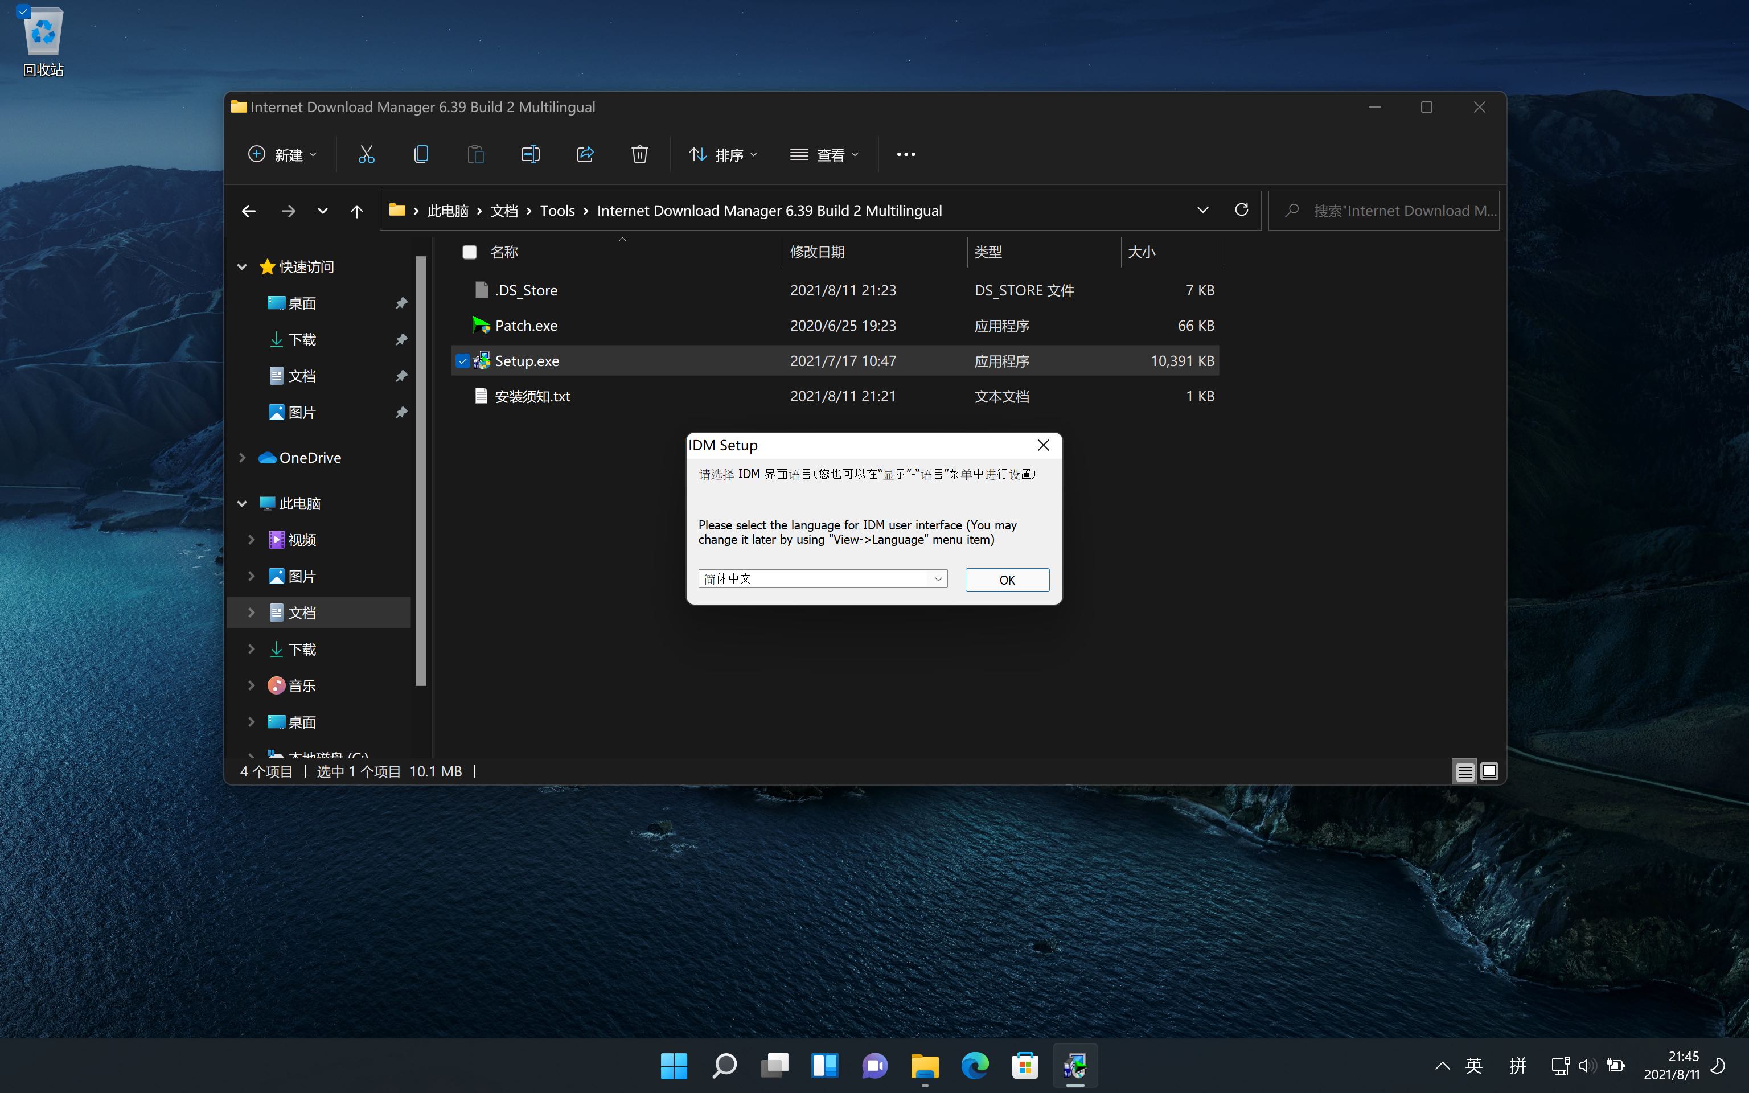Collapse the 快速访问 section
Viewport: 1749px width, 1093px height.
pos(242,267)
